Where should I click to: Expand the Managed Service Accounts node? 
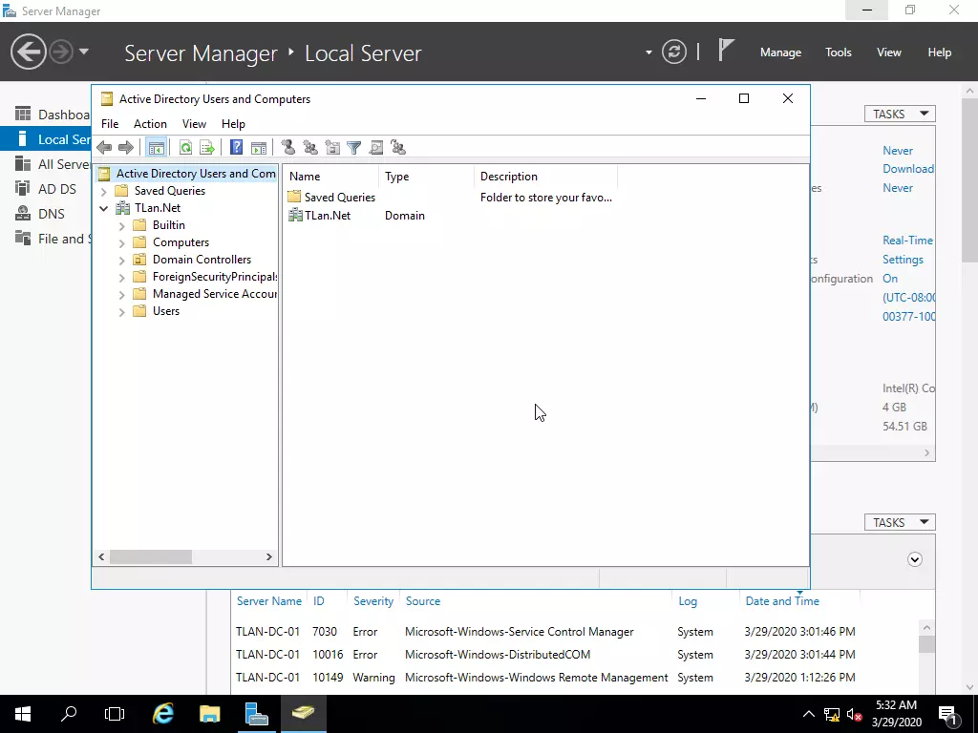point(122,294)
